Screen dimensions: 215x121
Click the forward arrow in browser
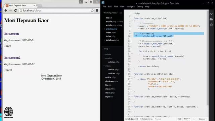[x=10, y=10]
